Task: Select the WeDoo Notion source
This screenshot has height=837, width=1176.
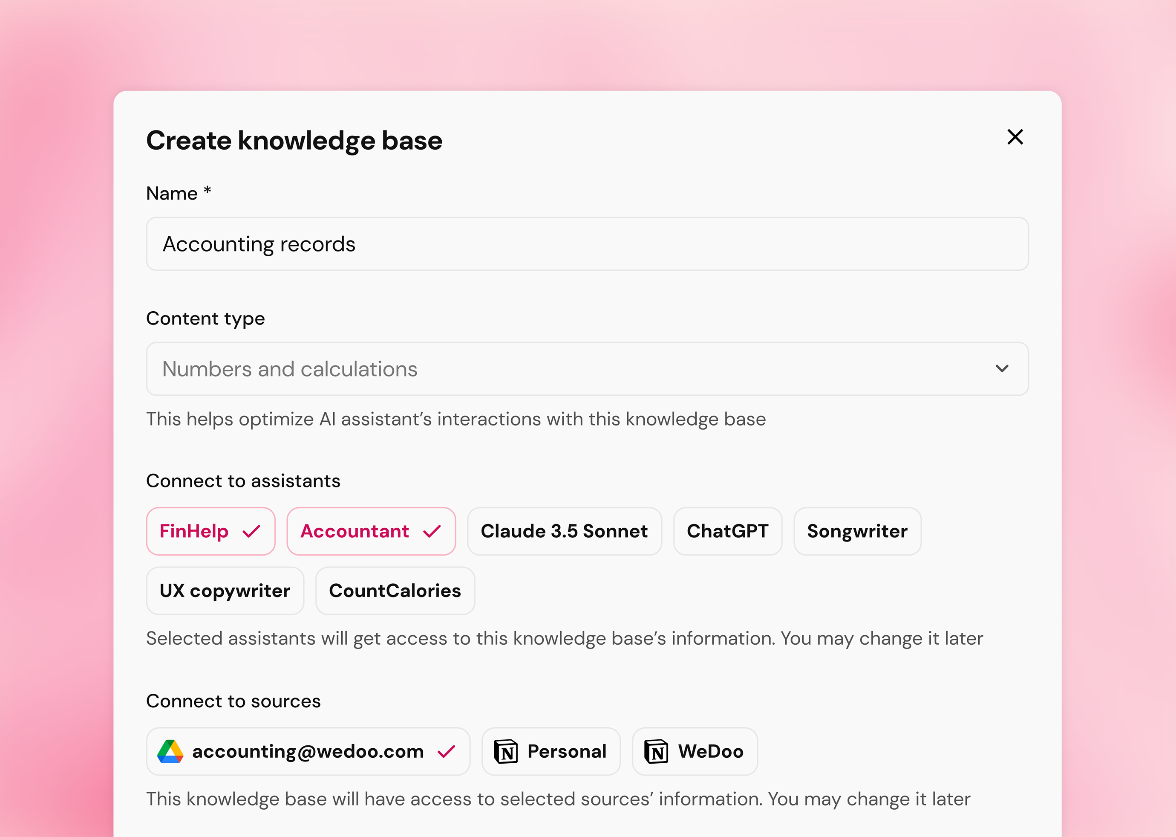Action: pos(695,751)
